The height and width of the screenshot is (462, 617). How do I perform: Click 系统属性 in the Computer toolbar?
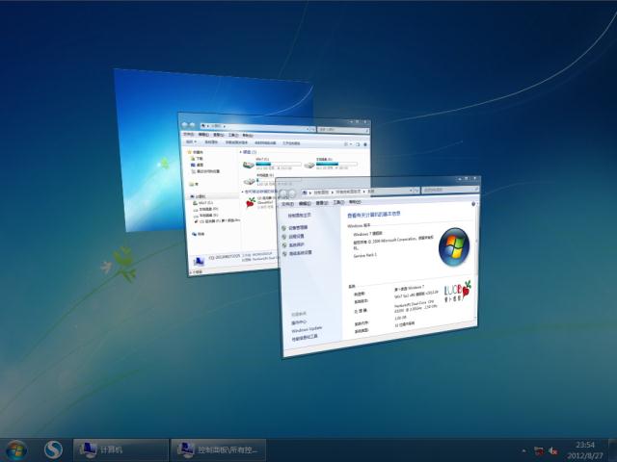[x=211, y=141]
